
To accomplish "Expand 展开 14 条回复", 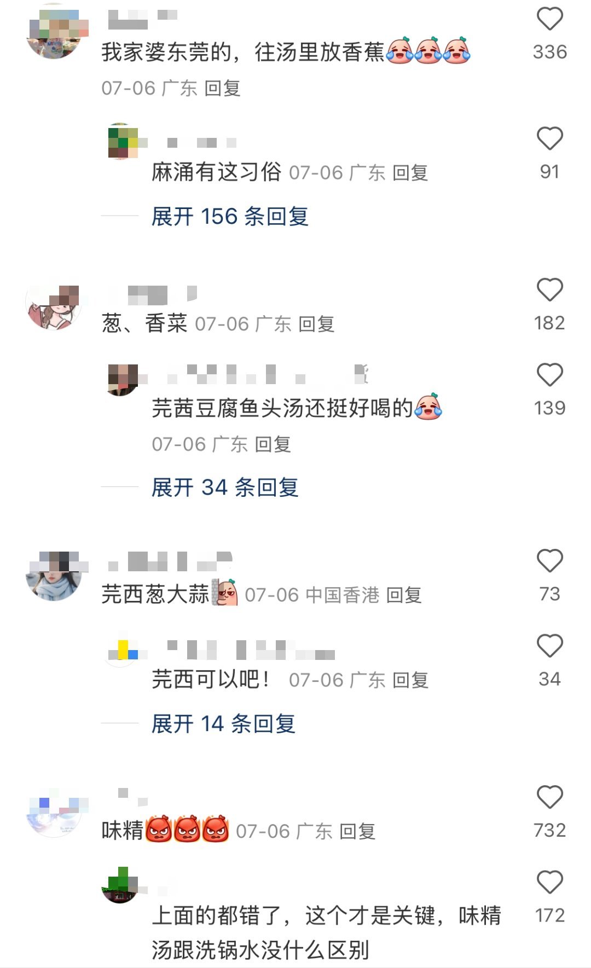I will click(x=223, y=724).
